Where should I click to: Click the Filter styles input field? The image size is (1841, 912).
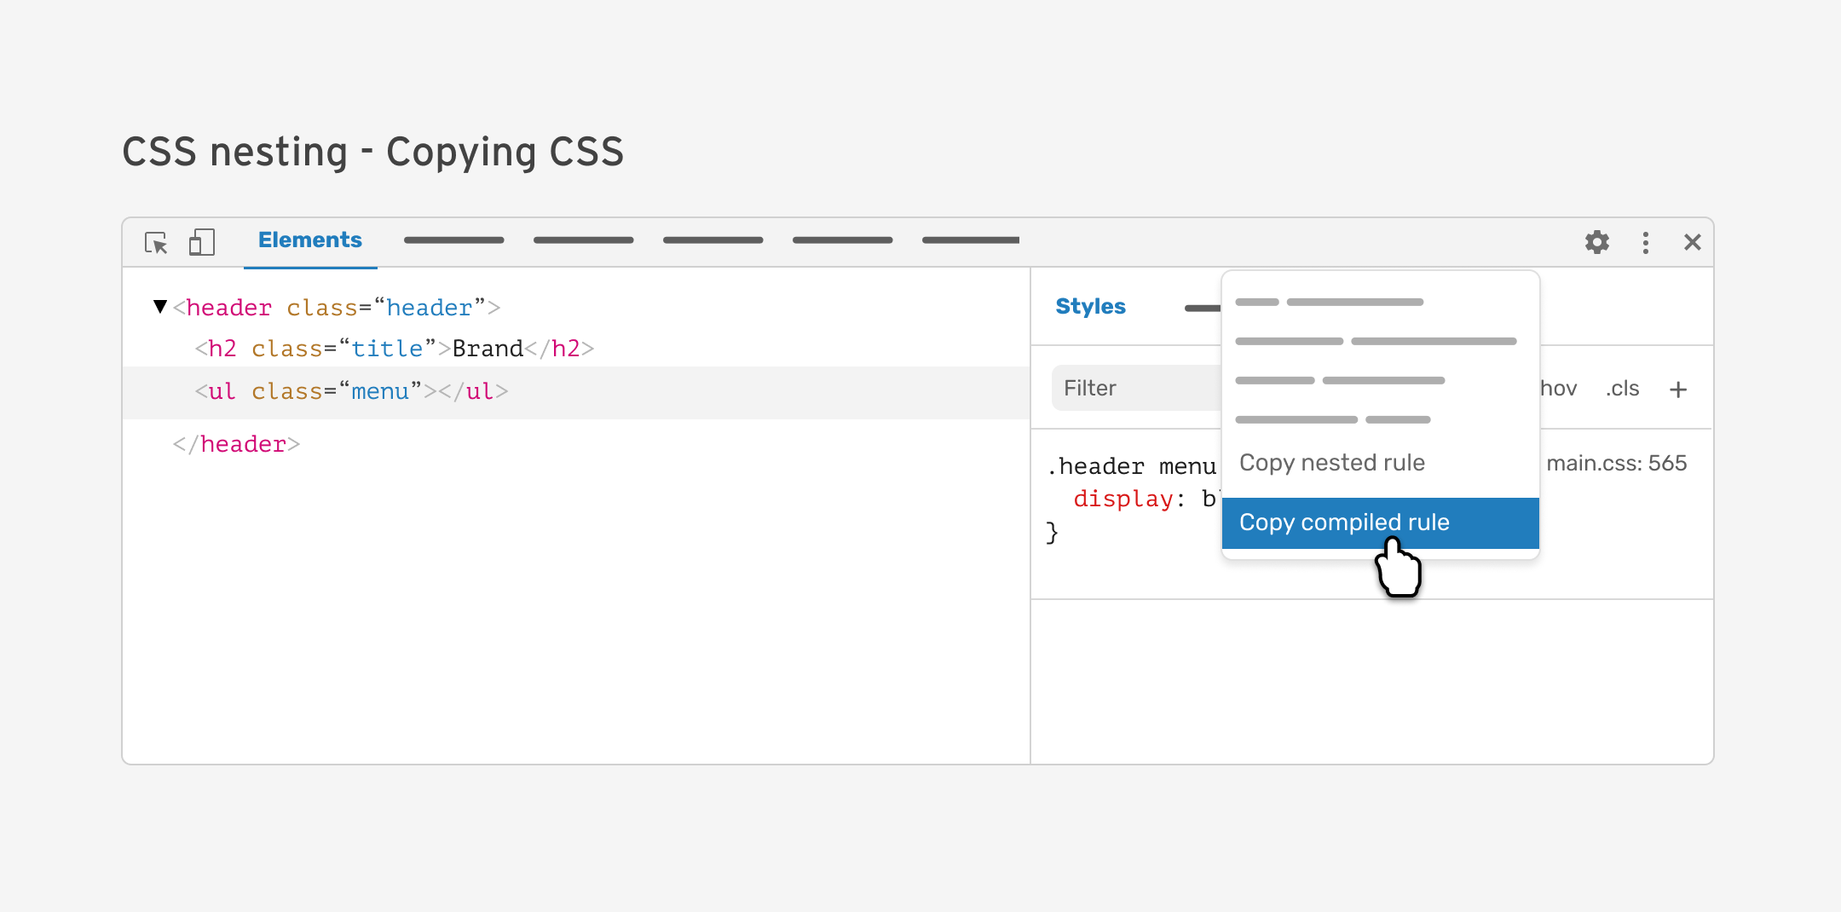[x=1134, y=389]
